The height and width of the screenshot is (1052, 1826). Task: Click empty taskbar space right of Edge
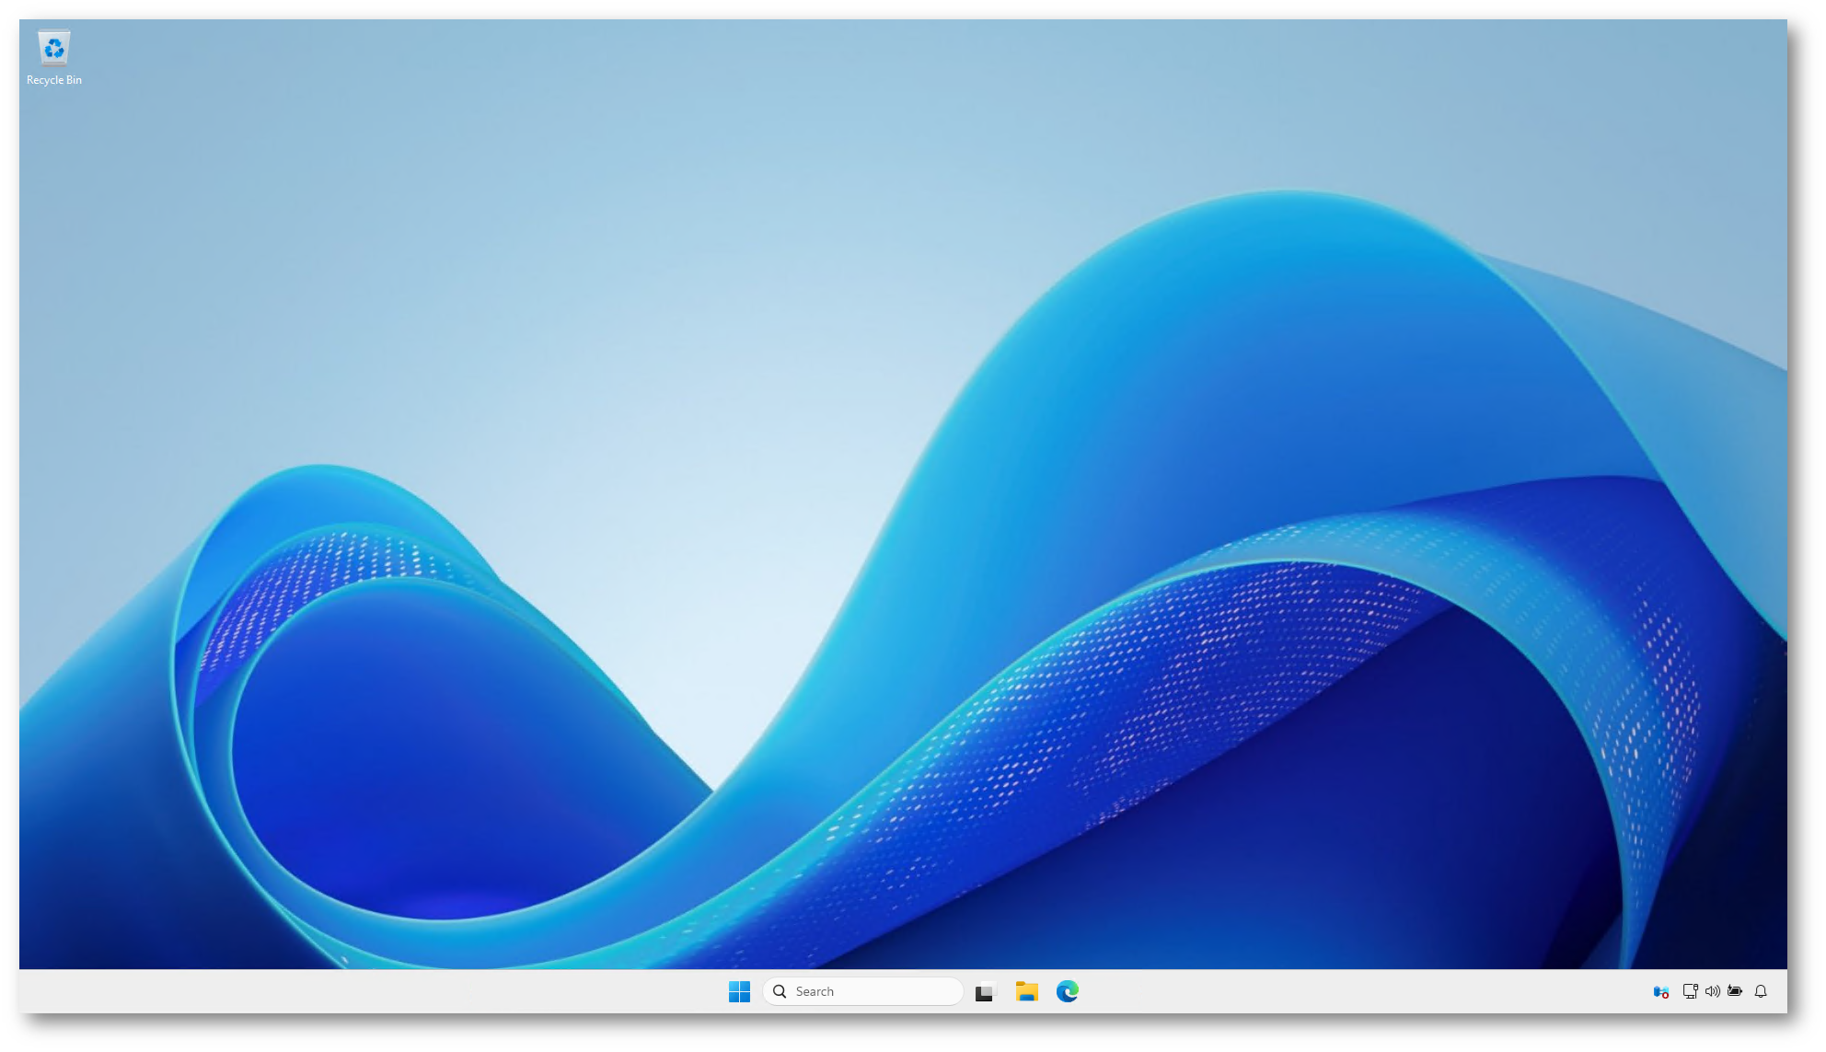[1335, 991]
